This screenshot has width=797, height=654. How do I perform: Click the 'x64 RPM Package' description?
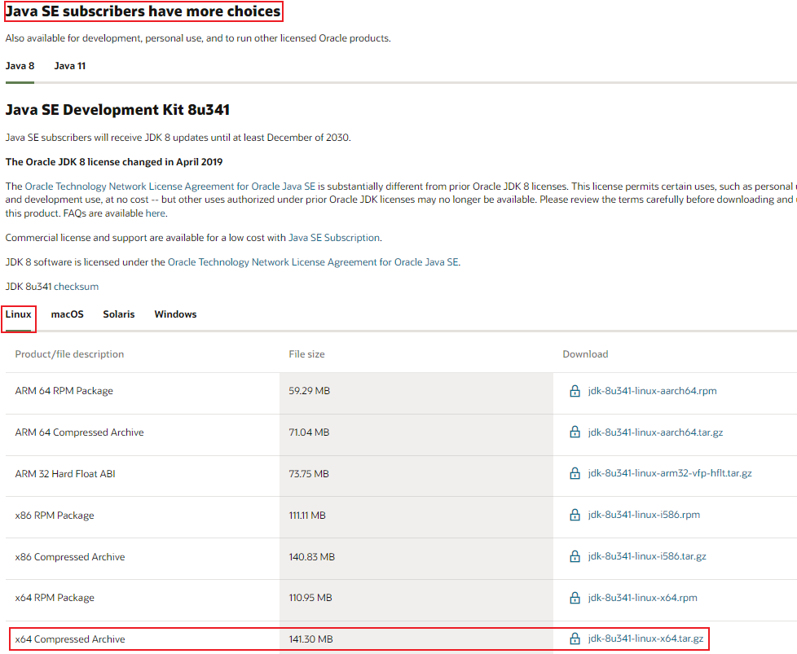tap(55, 598)
